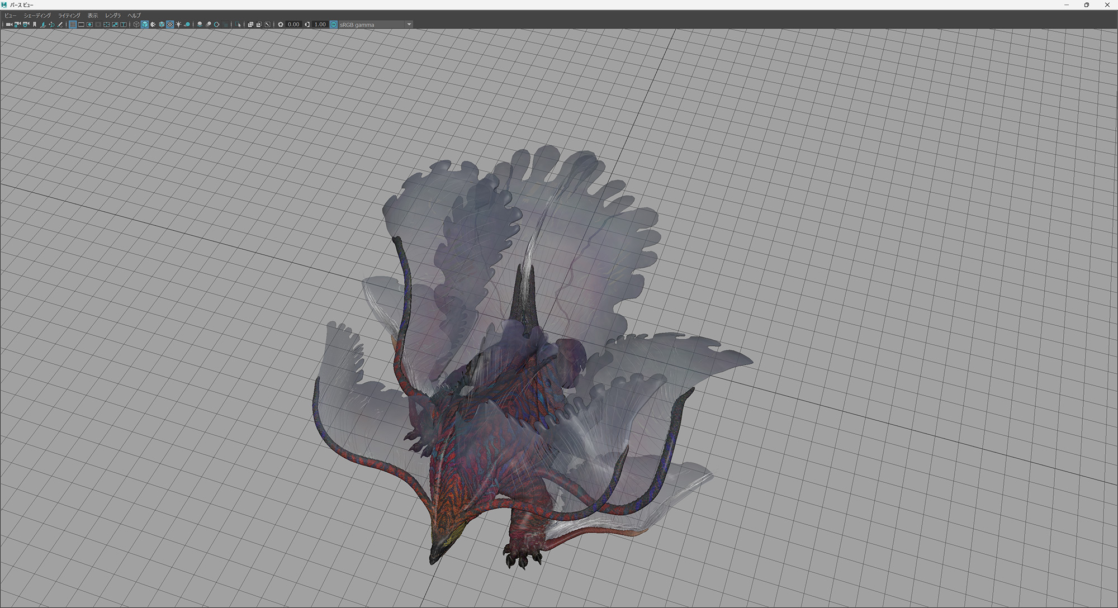Toggle the viewport Grid display
Viewport: 1118px width, 608px height.
(73, 25)
